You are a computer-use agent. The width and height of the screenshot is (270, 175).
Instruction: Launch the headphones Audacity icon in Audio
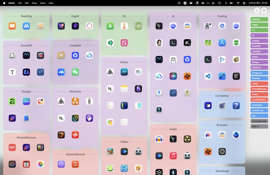[159, 139]
